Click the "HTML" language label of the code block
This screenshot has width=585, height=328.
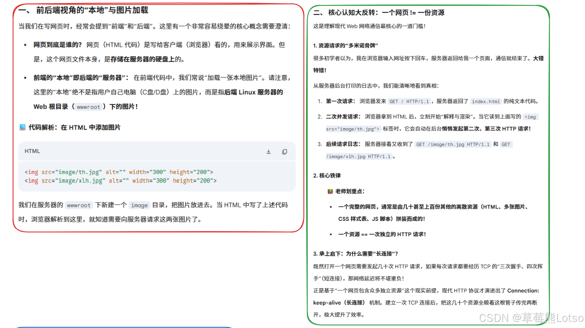coord(32,151)
